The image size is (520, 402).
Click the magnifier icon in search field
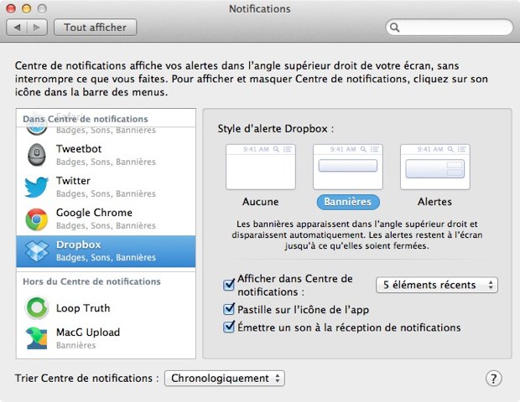coord(395,28)
